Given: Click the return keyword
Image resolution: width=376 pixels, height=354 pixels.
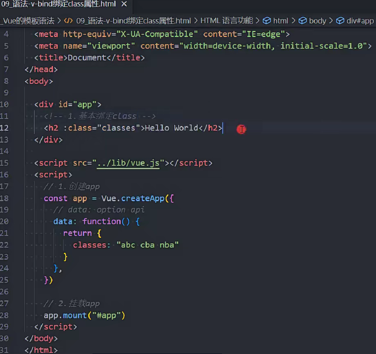Looking at the screenshot, I should click(77, 234).
